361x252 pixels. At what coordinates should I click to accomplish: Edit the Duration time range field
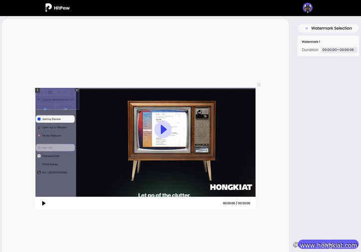coord(338,50)
